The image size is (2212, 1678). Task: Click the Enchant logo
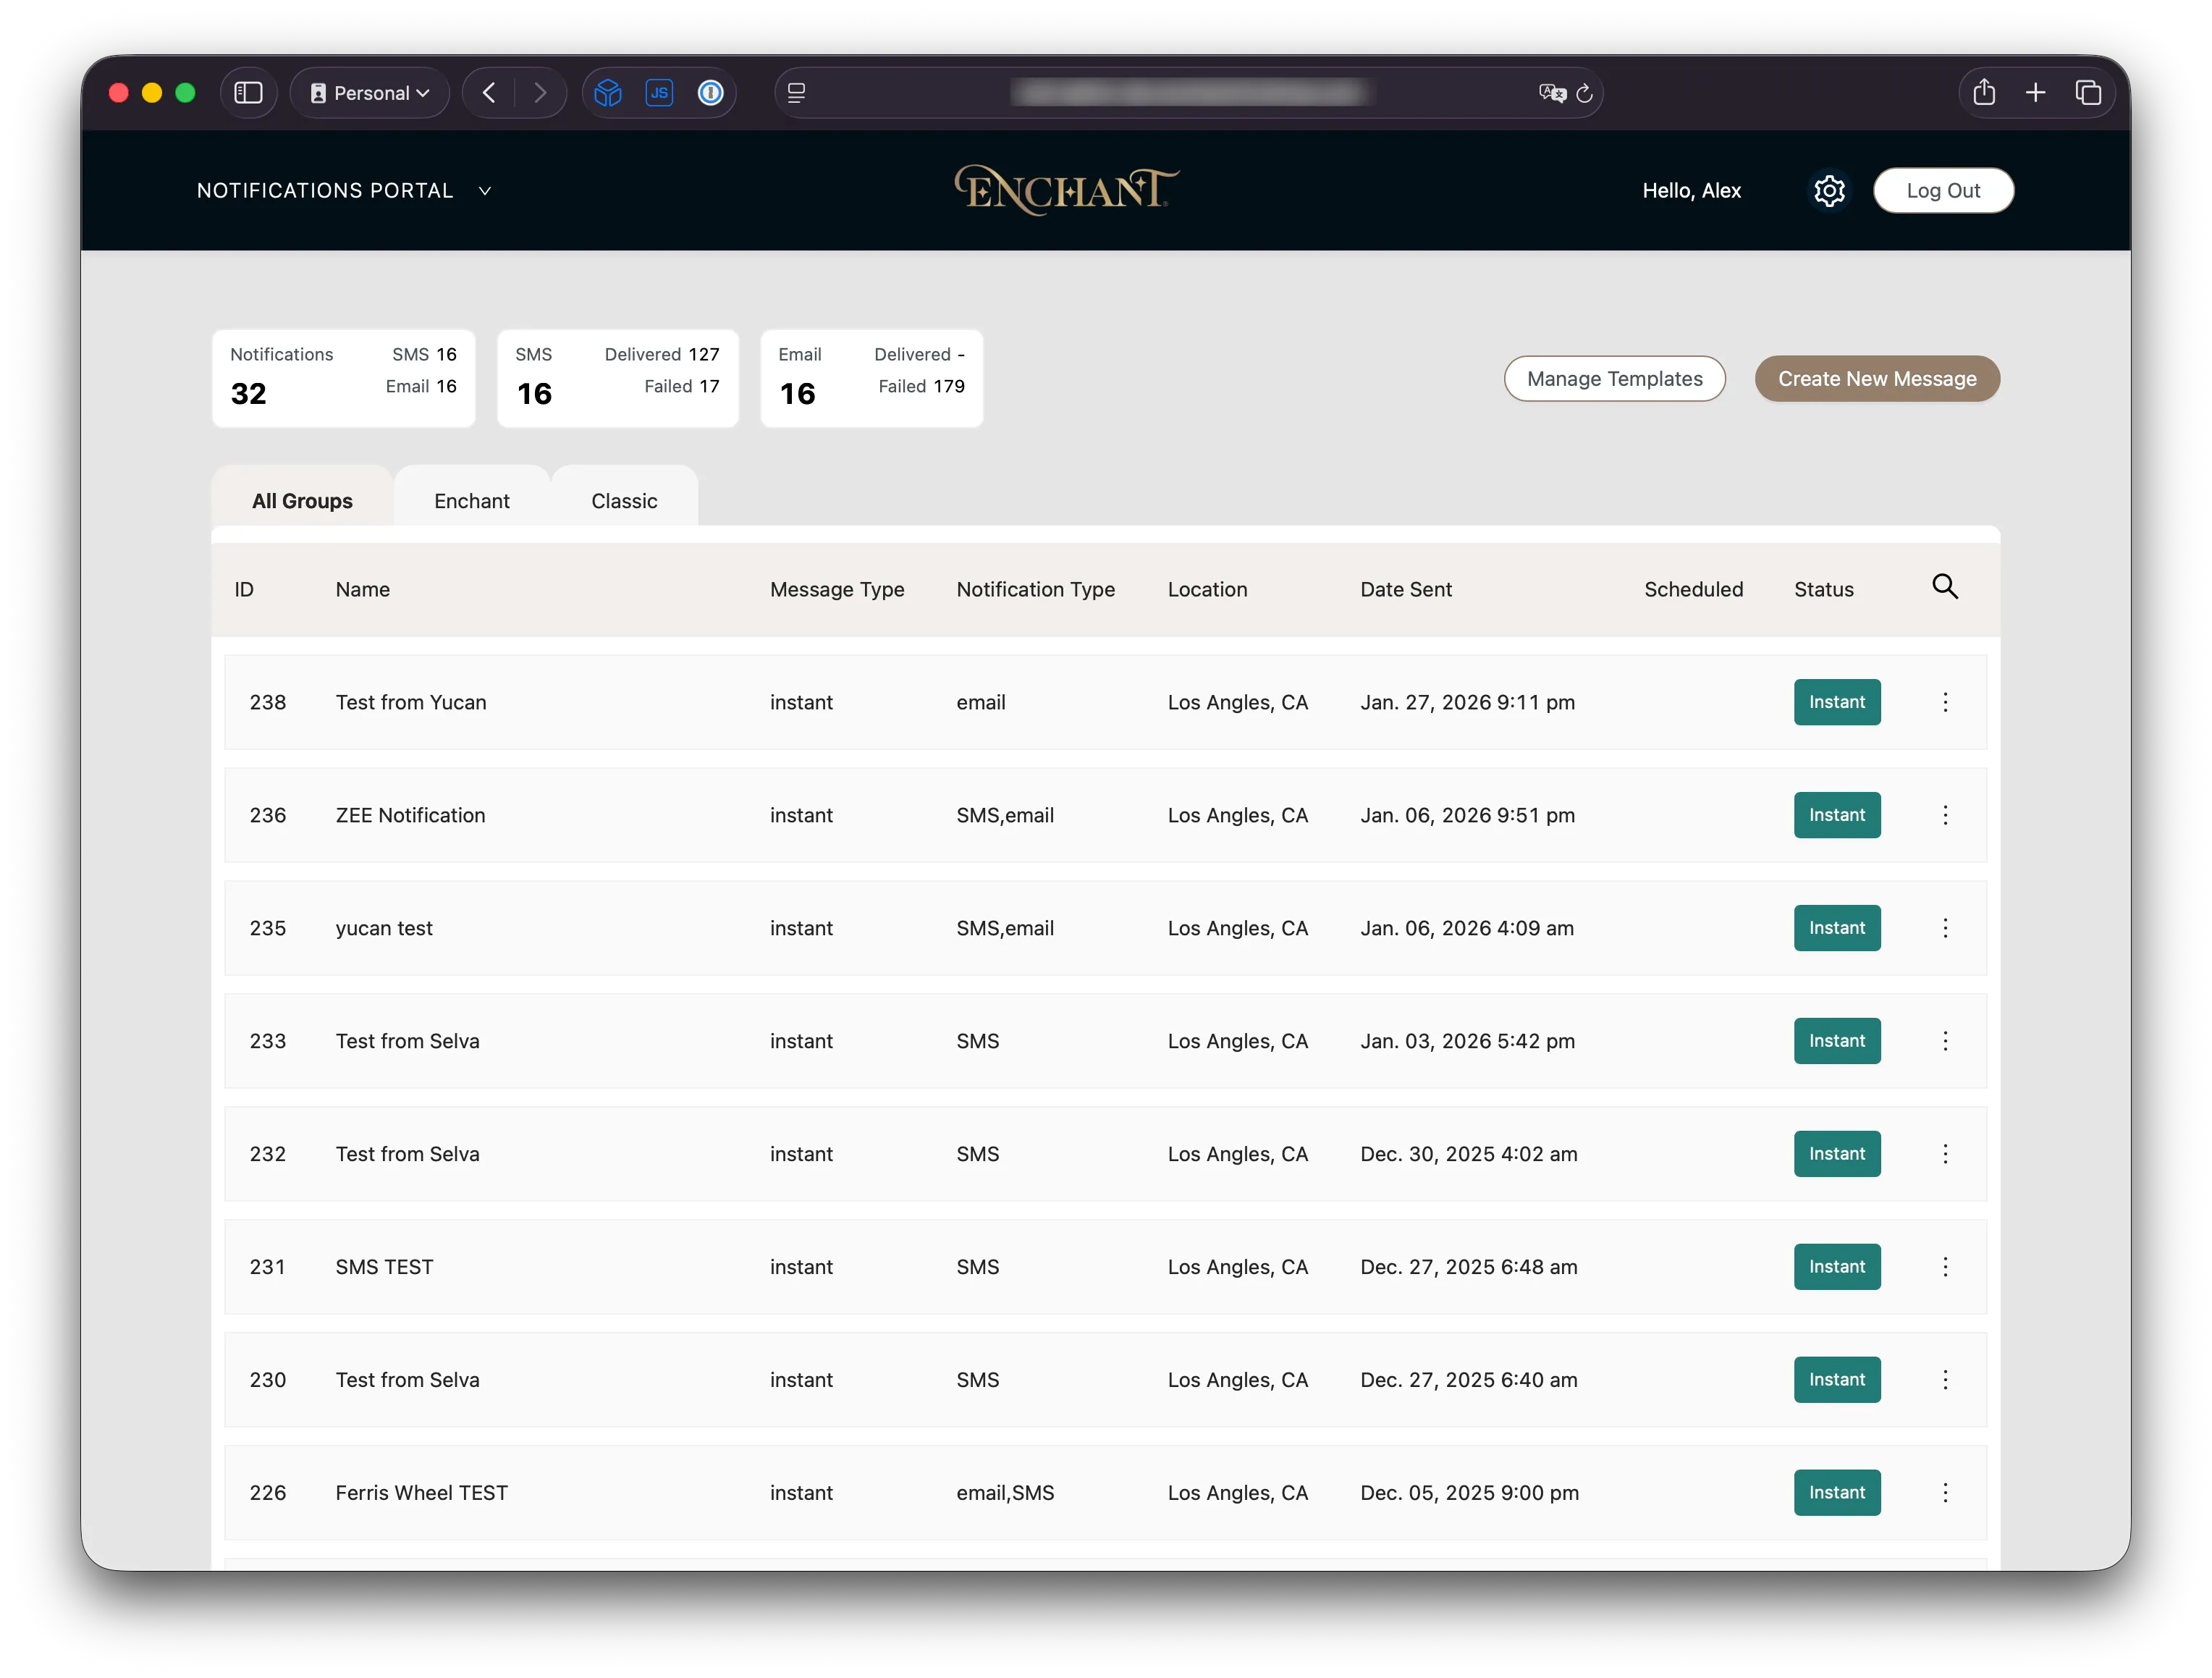point(1066,190)
